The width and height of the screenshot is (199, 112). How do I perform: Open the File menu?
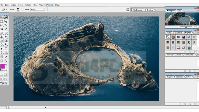(x=1, y=5)
